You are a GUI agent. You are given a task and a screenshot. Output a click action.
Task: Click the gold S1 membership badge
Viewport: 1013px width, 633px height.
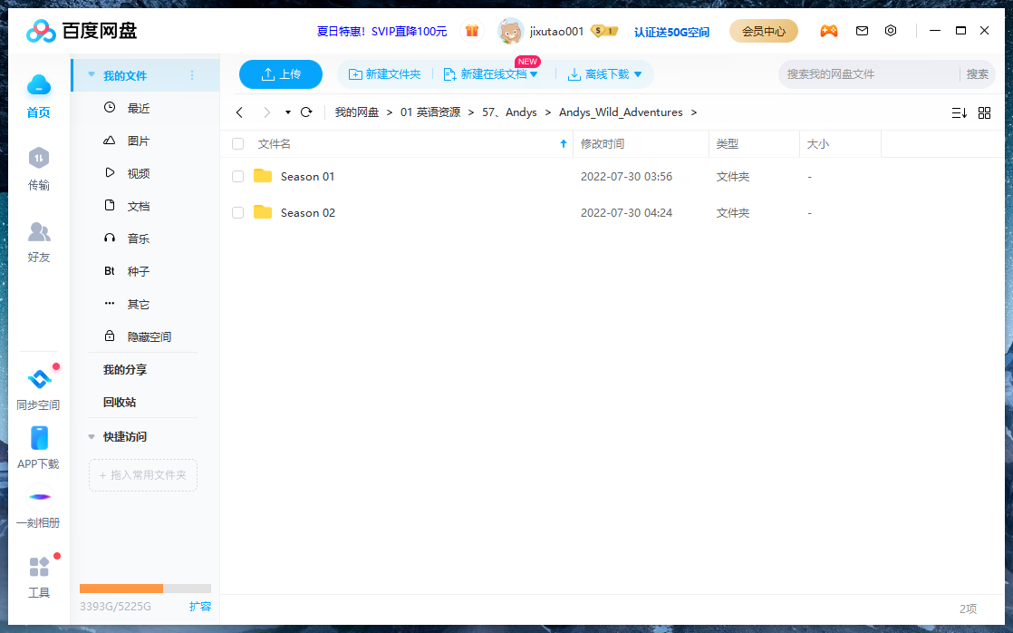(604, 31)
